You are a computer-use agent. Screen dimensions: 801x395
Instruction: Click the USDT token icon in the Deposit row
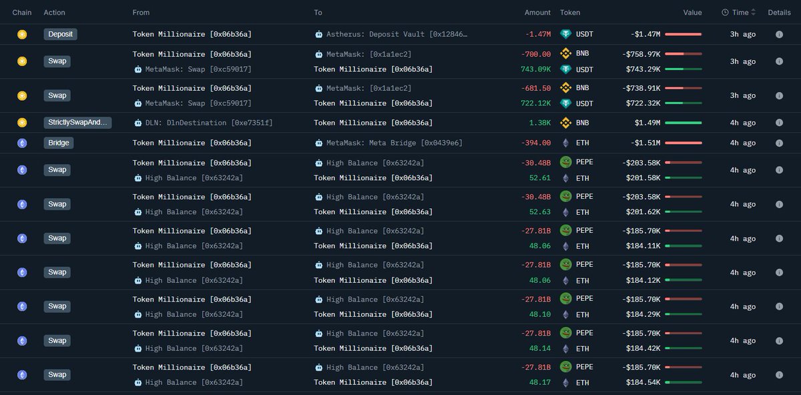click(x=565, y=34)
